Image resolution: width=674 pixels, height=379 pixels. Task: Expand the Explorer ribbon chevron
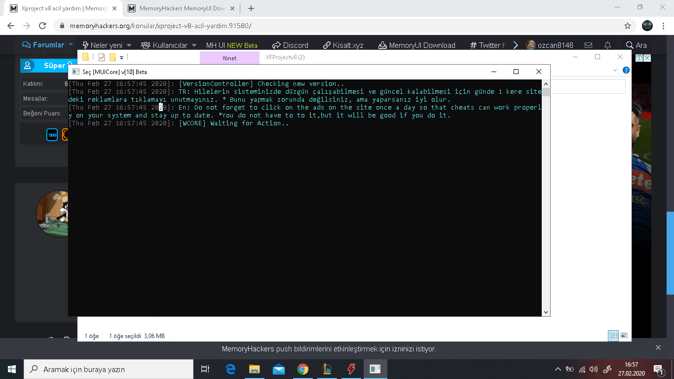pyautogui.click(x=615, y=71)
